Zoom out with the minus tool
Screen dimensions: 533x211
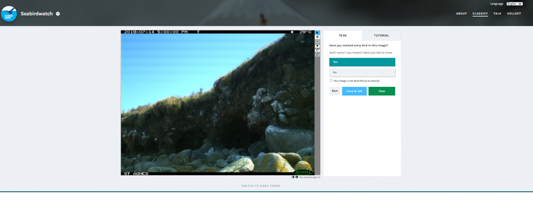(317, 42)
